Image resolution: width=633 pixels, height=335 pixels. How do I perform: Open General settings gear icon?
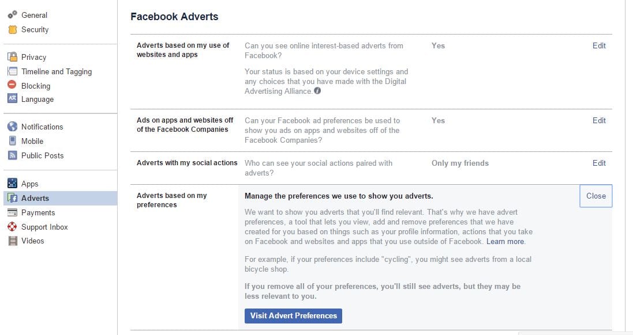click(x=13, y=15)
